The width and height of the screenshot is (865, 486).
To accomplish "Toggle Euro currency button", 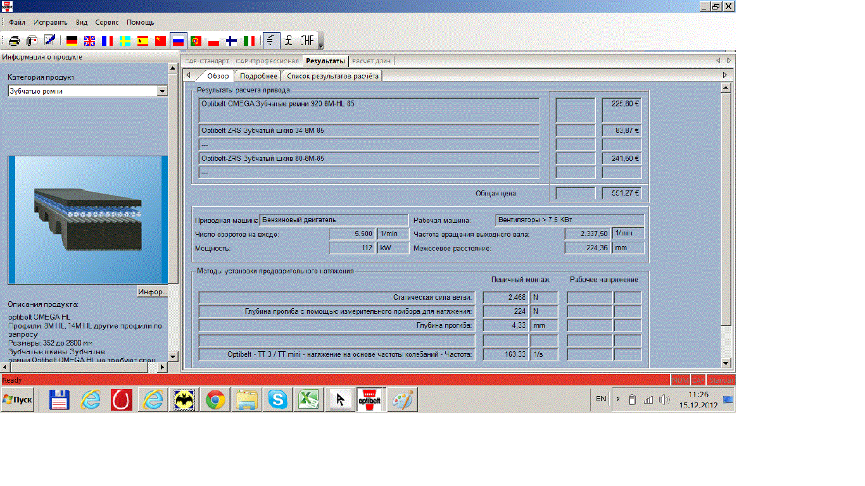I will pos(272,41).
